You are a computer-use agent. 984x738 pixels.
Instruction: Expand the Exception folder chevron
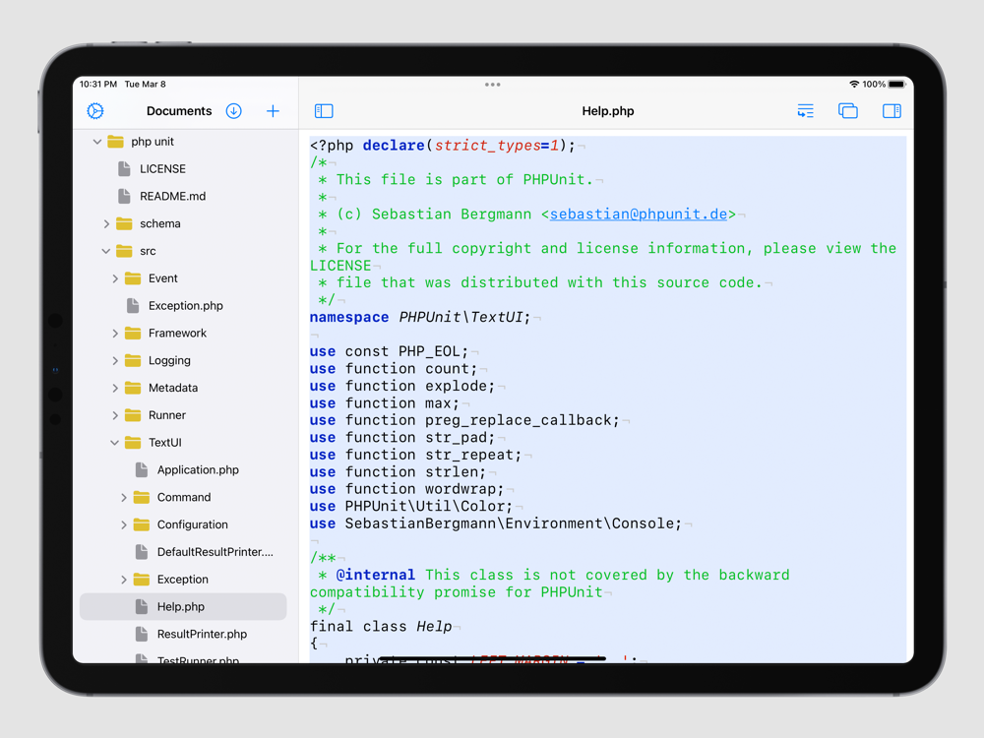(124, 580)
